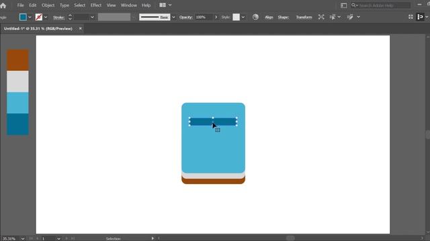The width and height of the screenshot is (430, 241).
Task: Open the View menu
Action: [111, 5]
